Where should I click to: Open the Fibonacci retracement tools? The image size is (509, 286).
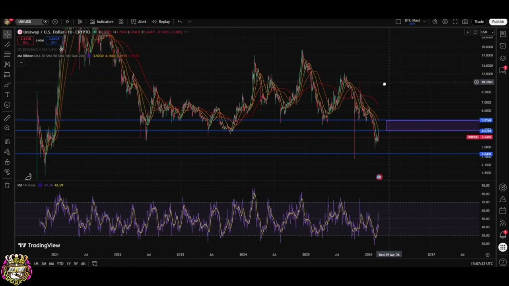coord(7,54)
